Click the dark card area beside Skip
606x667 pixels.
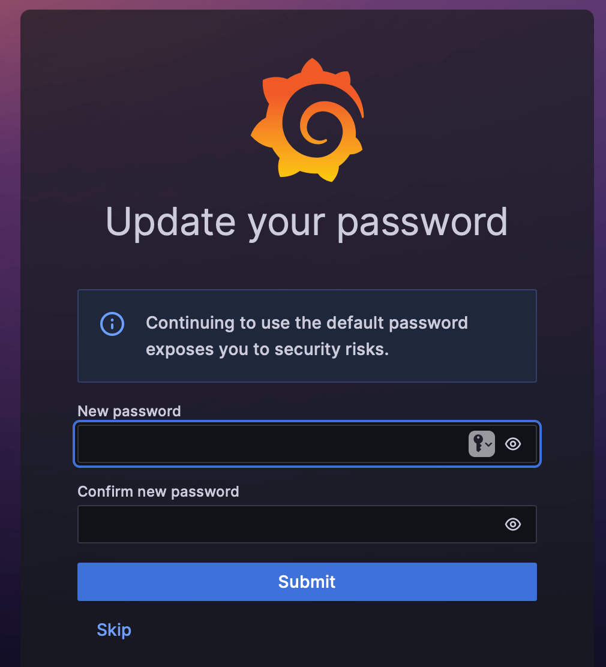tap(340, 630)
